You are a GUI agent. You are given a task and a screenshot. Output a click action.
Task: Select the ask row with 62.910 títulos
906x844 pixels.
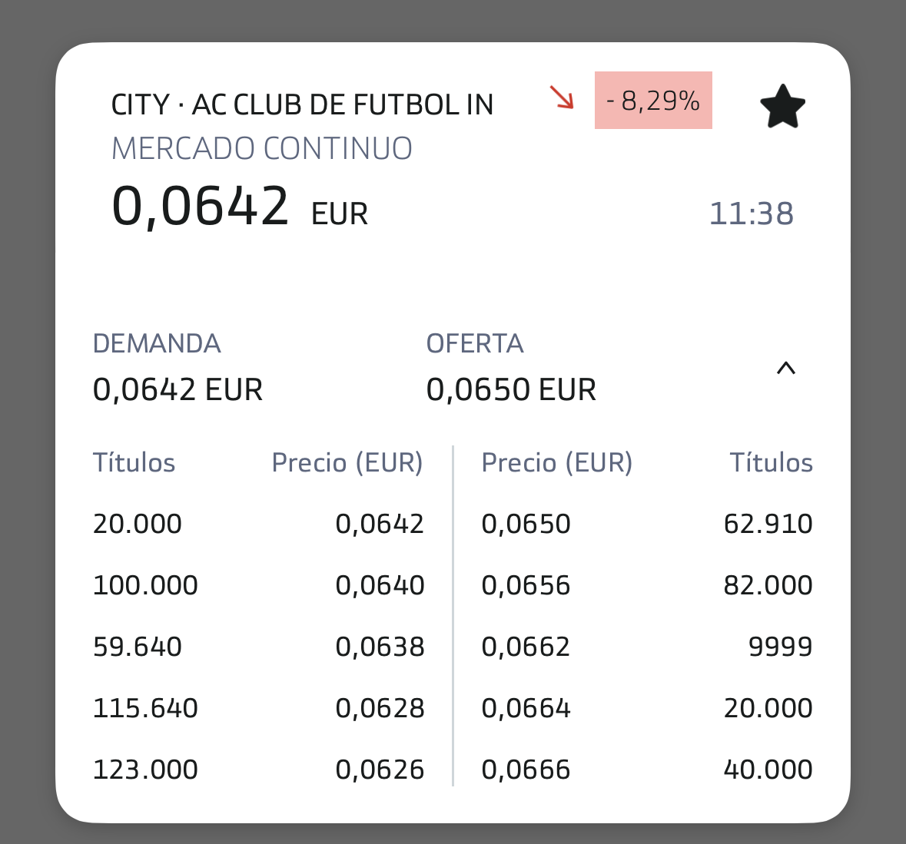(768, 523)
